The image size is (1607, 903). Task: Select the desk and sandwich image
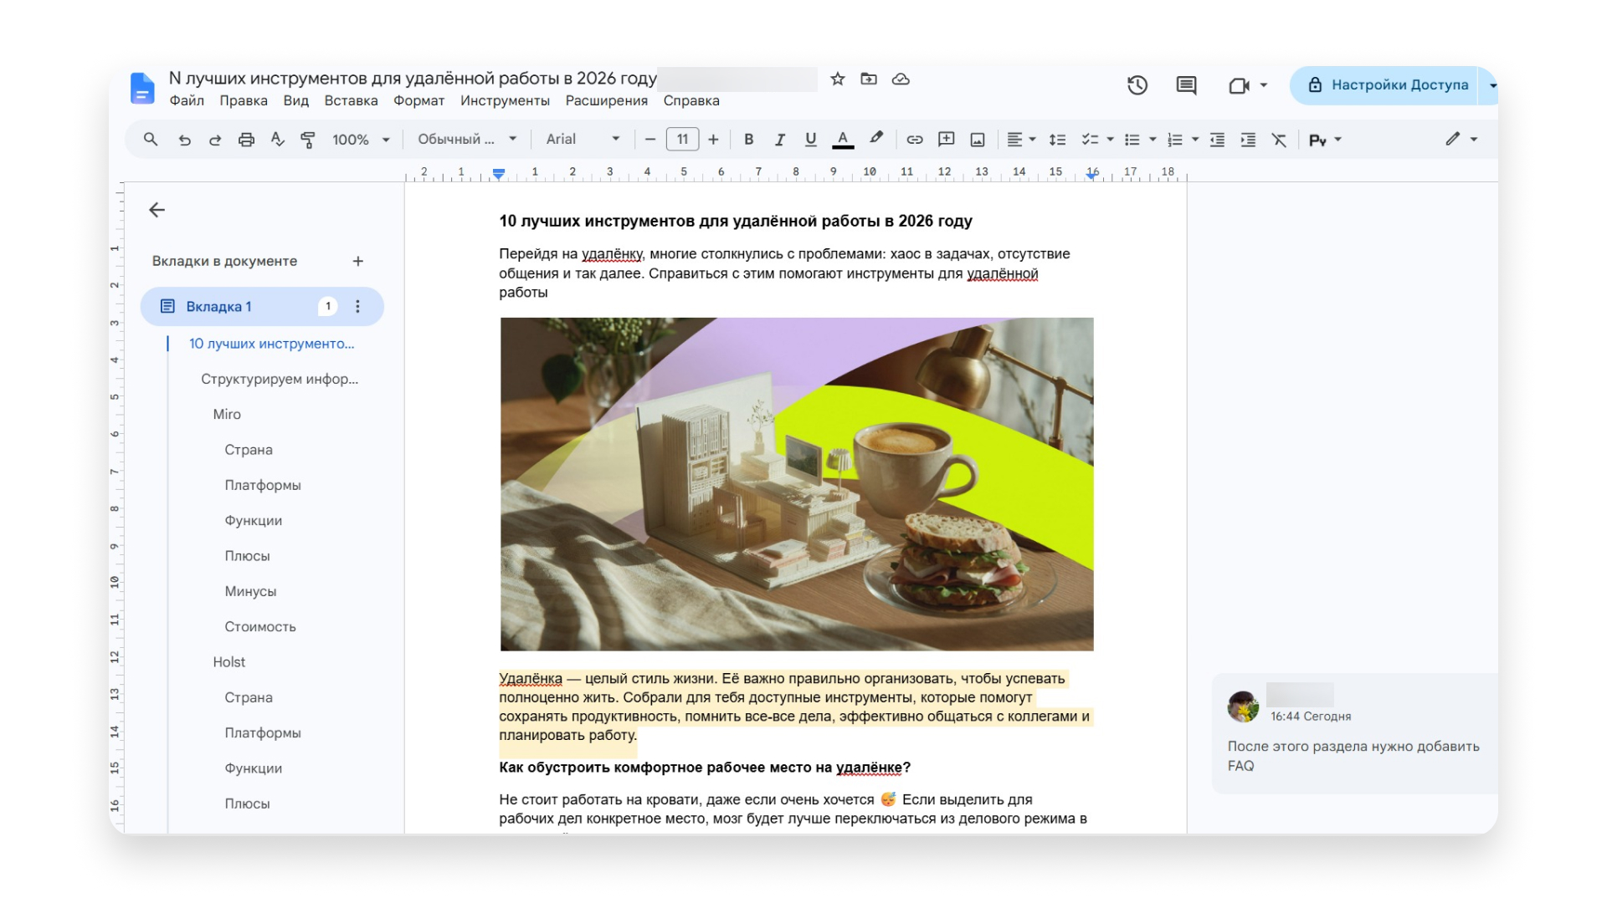[797, 484]
